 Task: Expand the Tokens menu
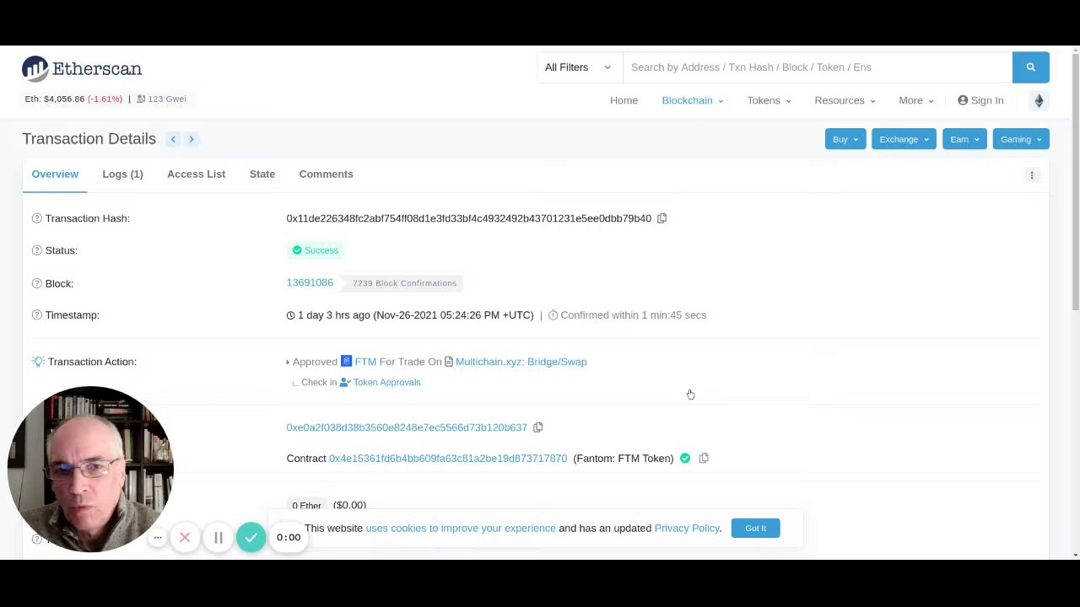[769, 100]
